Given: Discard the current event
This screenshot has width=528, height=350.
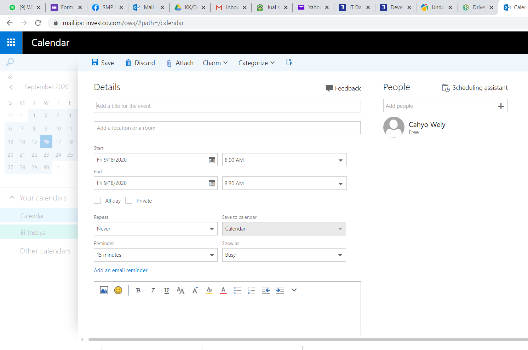Looking at the screenshot, I should click(x=140, y=63).
